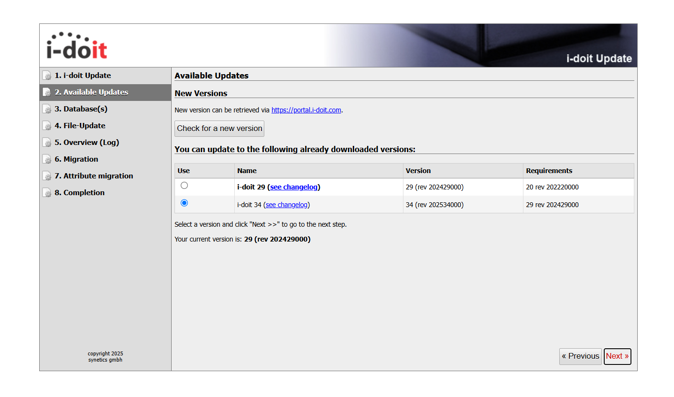
Task: Open the i-doit 34 see changelog link
Action: (286, 205)
